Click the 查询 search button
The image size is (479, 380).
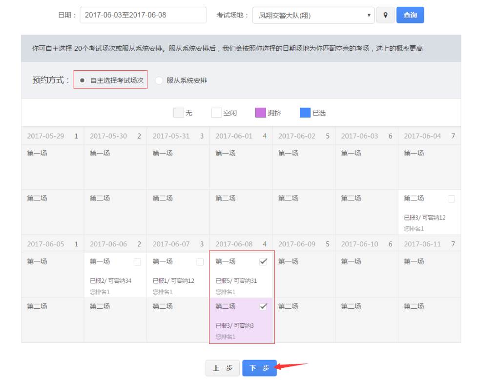click(x=410, y=15)
